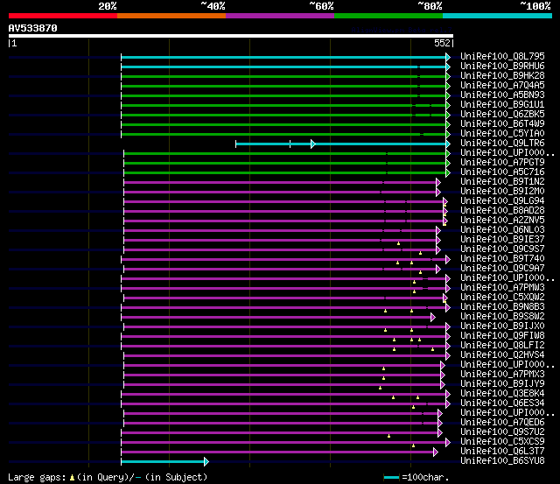This screenshot has height=484, width=560.
Task: Select the UniRef100_A5BN93 label
Action: pyautogui.click(x=502, y=95)
